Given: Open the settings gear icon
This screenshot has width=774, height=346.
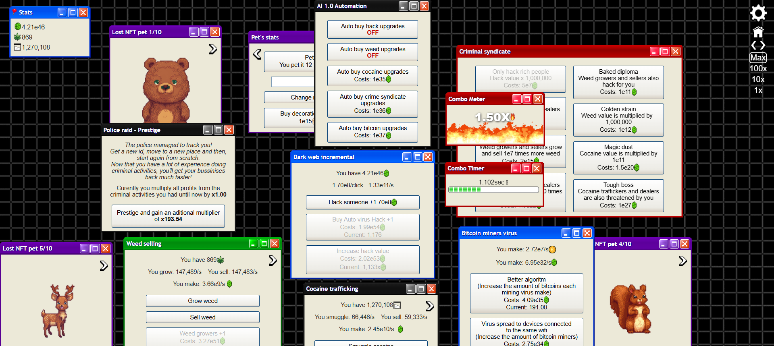Looking at the screenshot, I should 758,13.
